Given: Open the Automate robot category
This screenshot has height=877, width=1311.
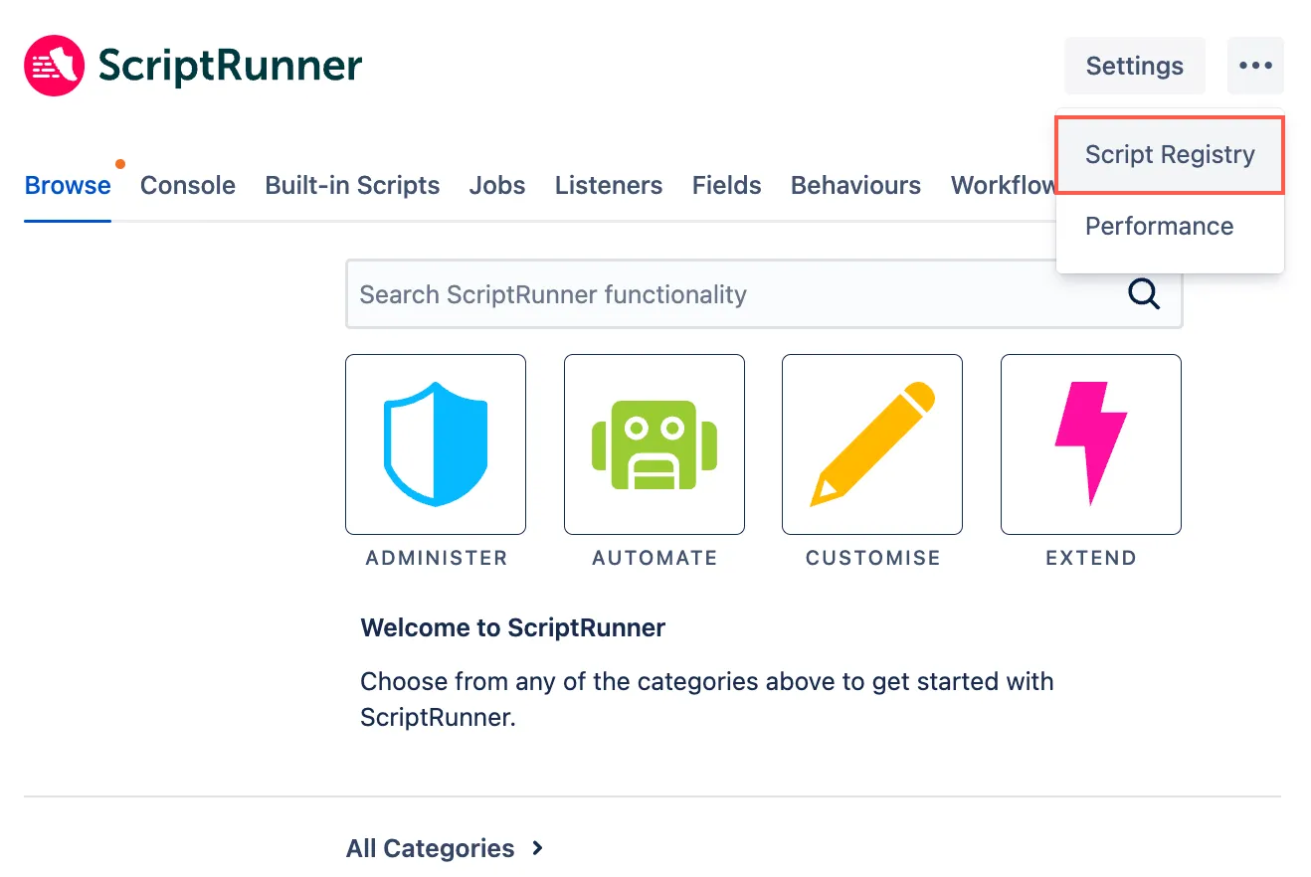Looking at the screenshot, I should click(x=655, y=444).
